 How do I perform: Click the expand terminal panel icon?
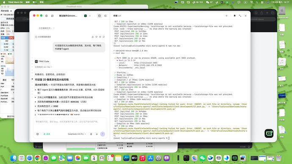coord(240,16)
